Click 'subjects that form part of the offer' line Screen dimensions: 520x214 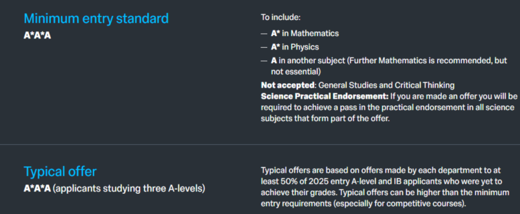[325, 118]
